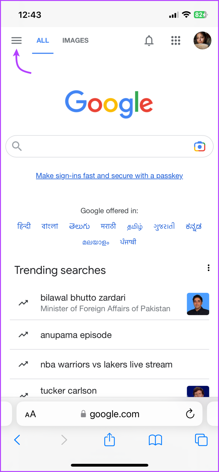Click the bilawal bhutto zardari trending thumbnail
The image size is (219, 472).
(x=198, y=304)
